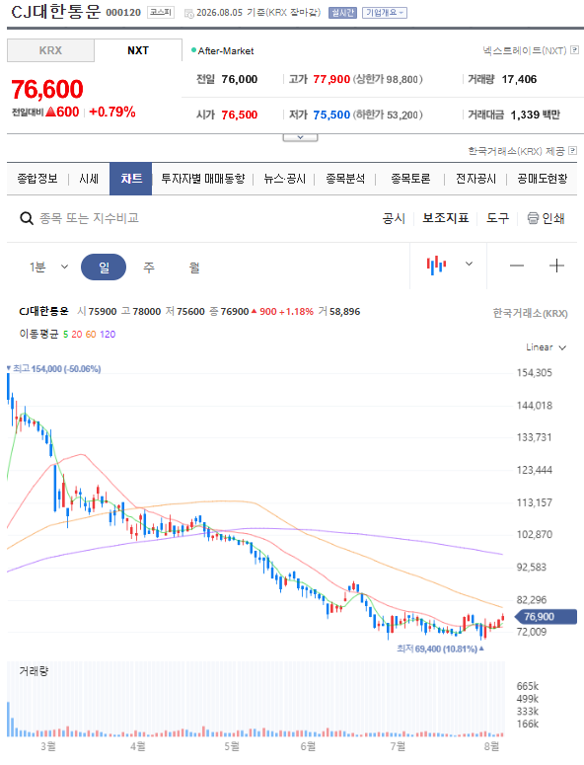Viewport: 584px width, 765px height.
Task: Open the 뉴스·공시 tab
Action: pyautogui.click(x=285, y=179)
